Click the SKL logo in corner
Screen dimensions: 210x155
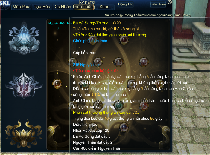click(x=5, y=3)
